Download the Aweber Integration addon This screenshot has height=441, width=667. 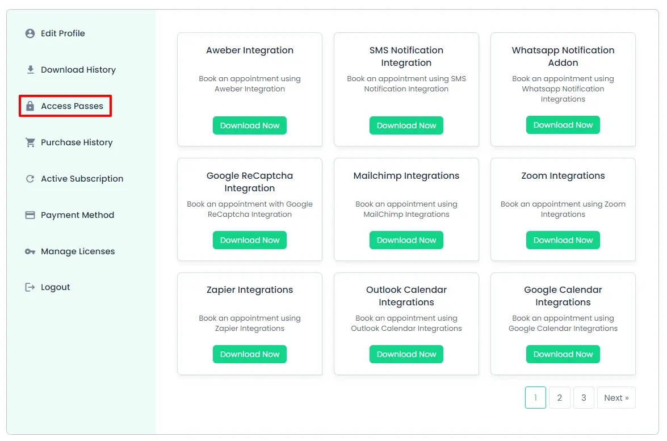pos(250,125)
